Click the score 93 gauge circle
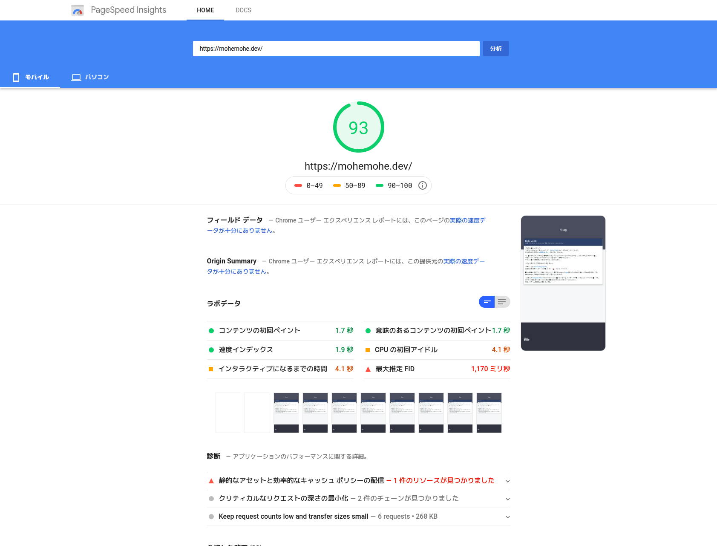 click(x=359, y=127)
